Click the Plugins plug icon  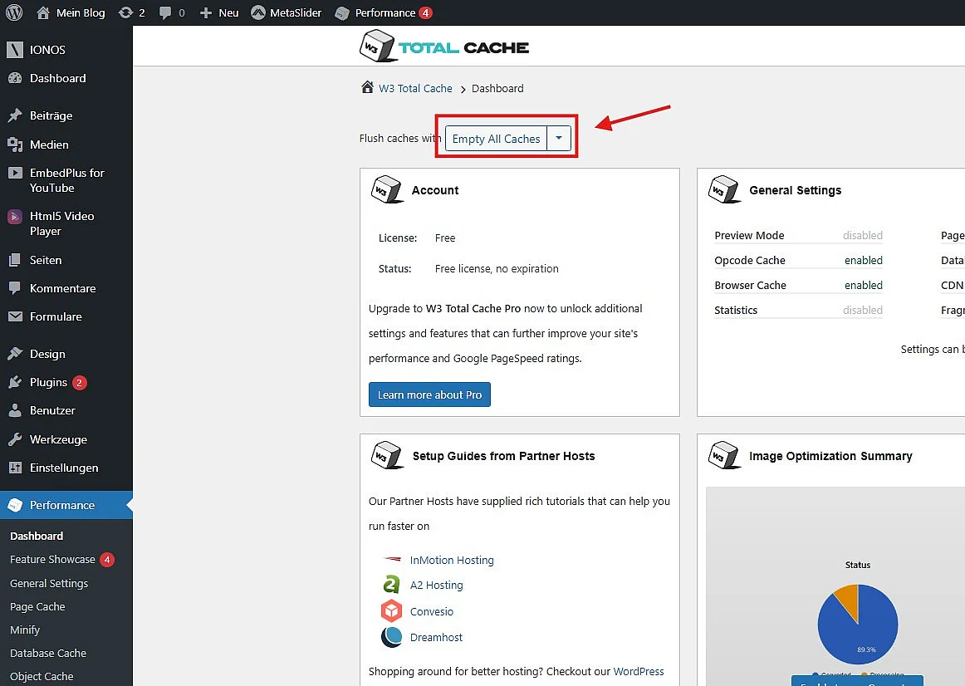click(15, 383)
